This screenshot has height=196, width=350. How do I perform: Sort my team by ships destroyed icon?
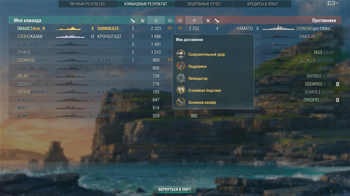(x=133, y=20)
